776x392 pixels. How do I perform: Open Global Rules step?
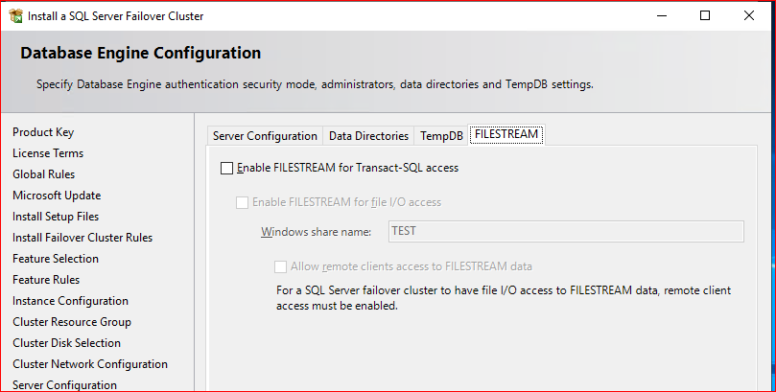(x=43, y=174)
